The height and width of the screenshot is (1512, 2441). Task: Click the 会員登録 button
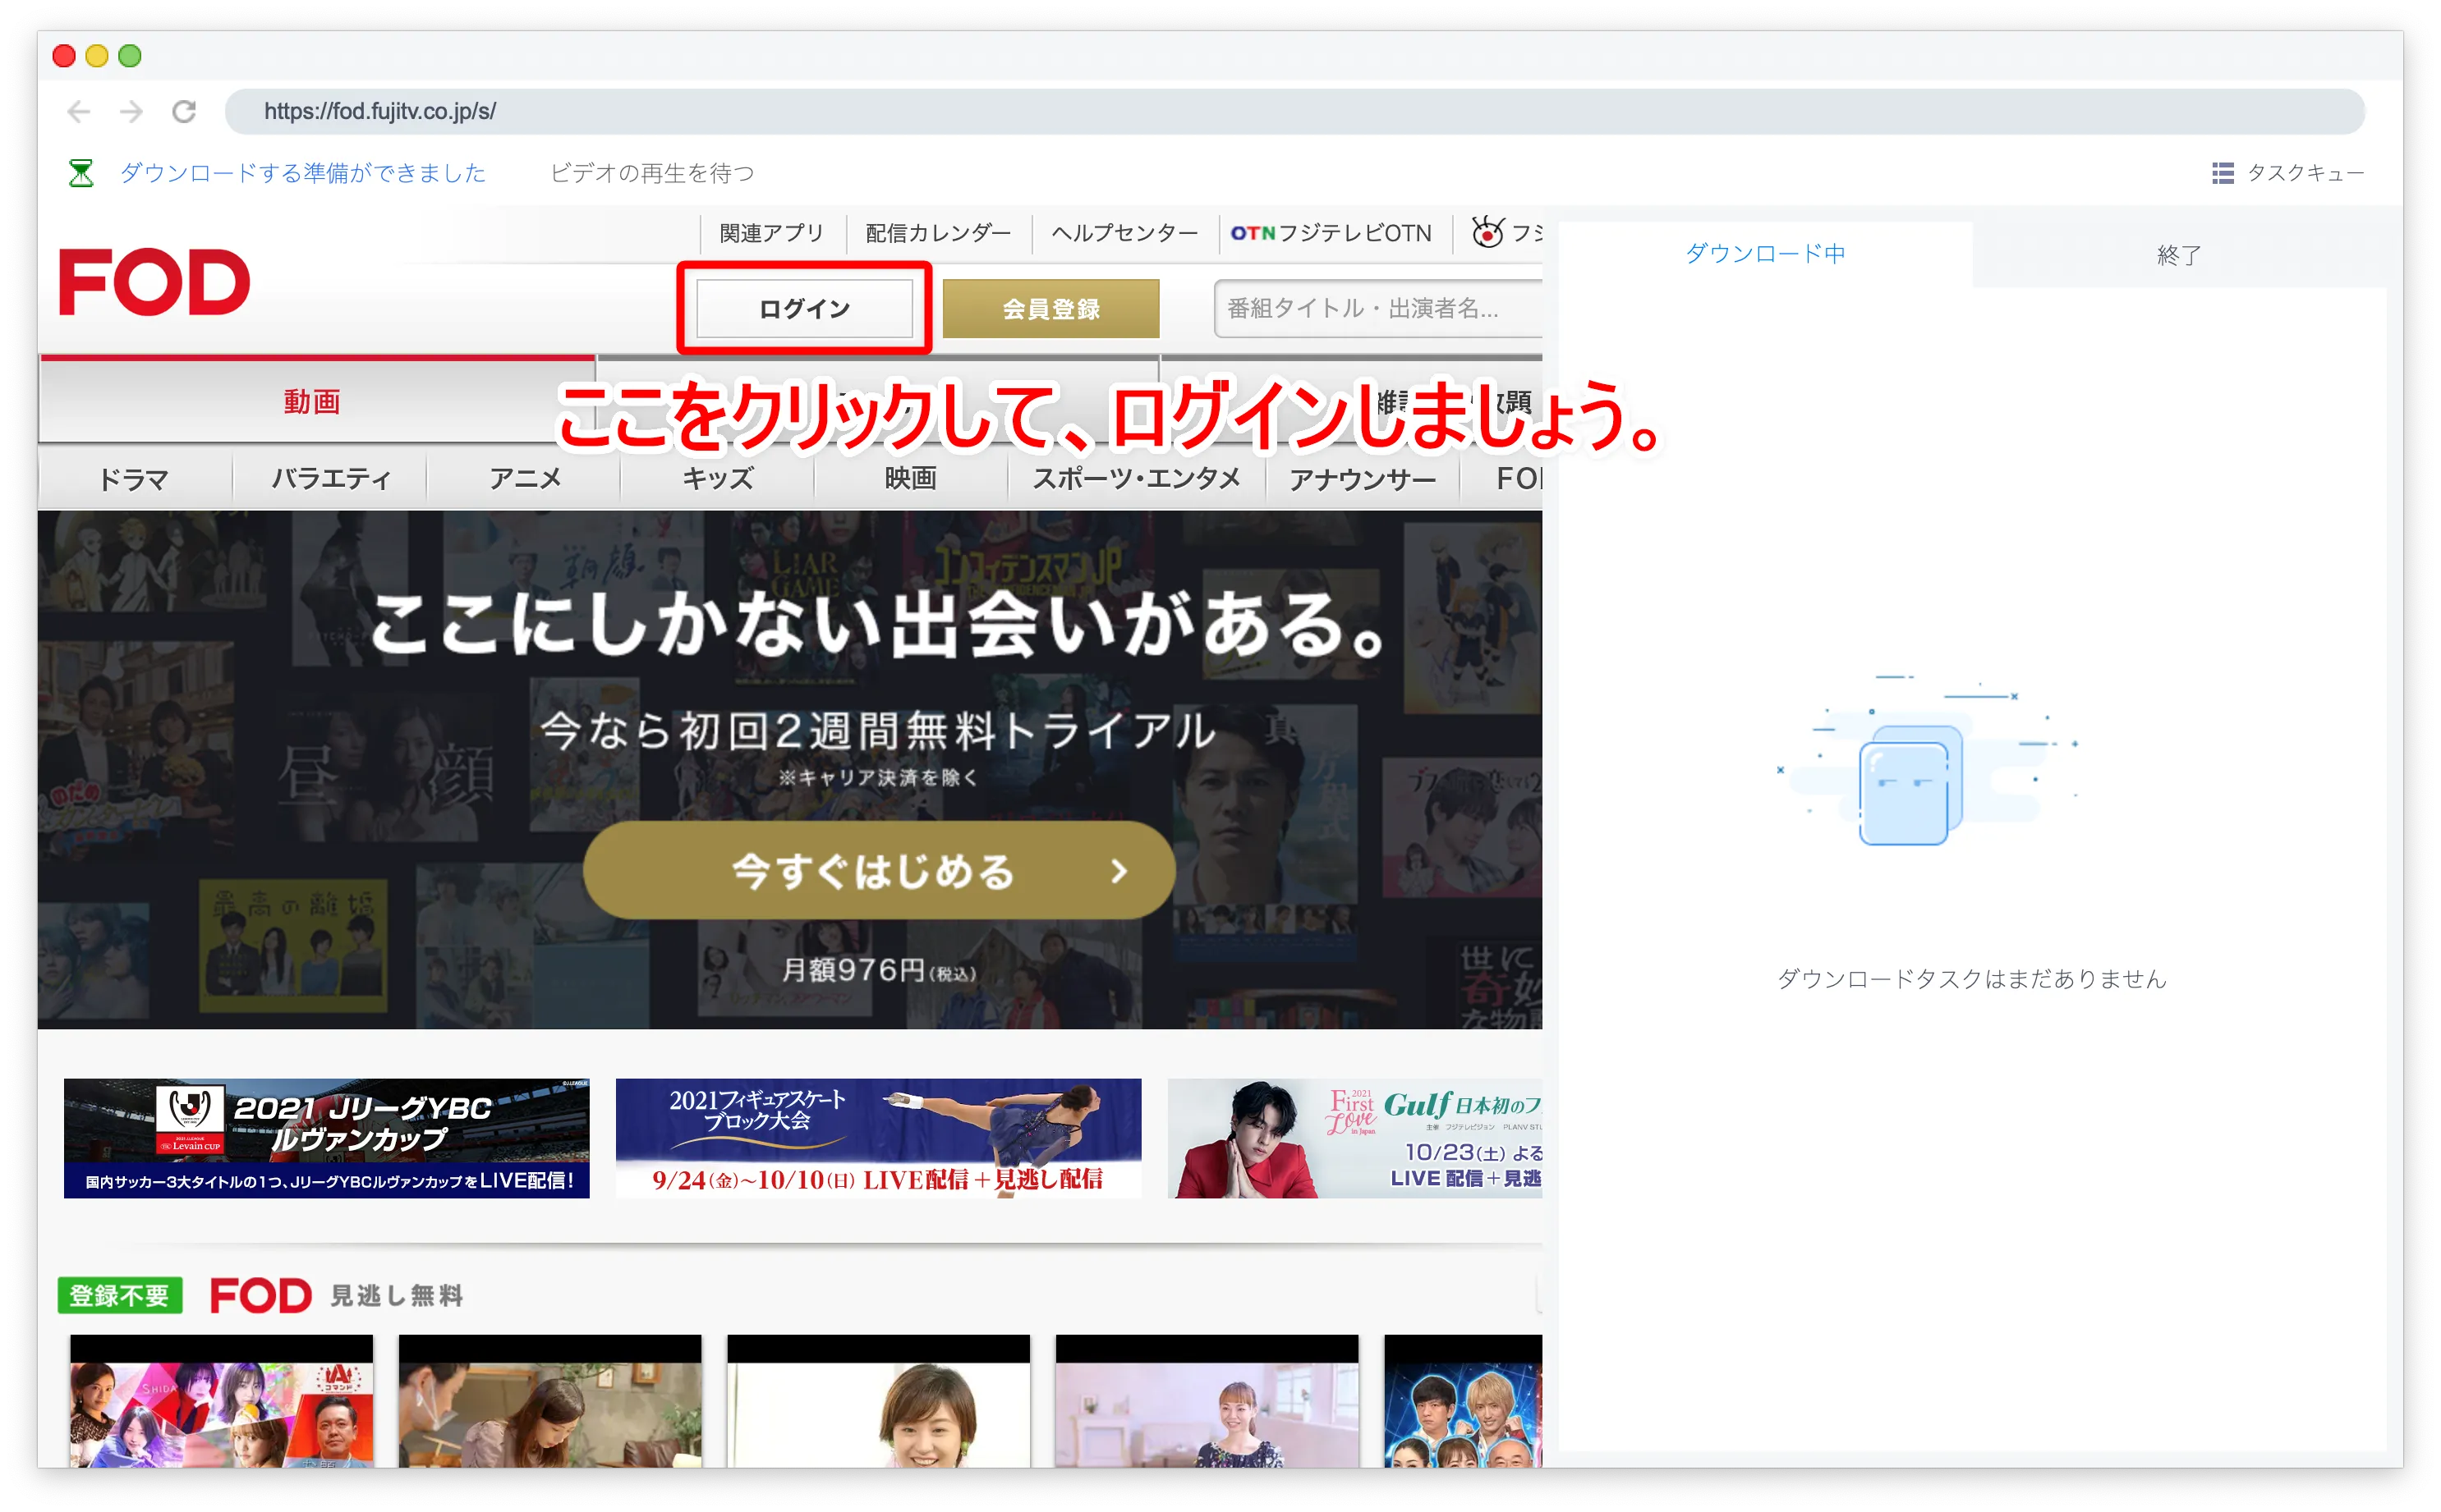point(1050,309)
